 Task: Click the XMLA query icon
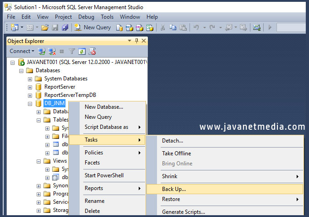tap(150, 27)
